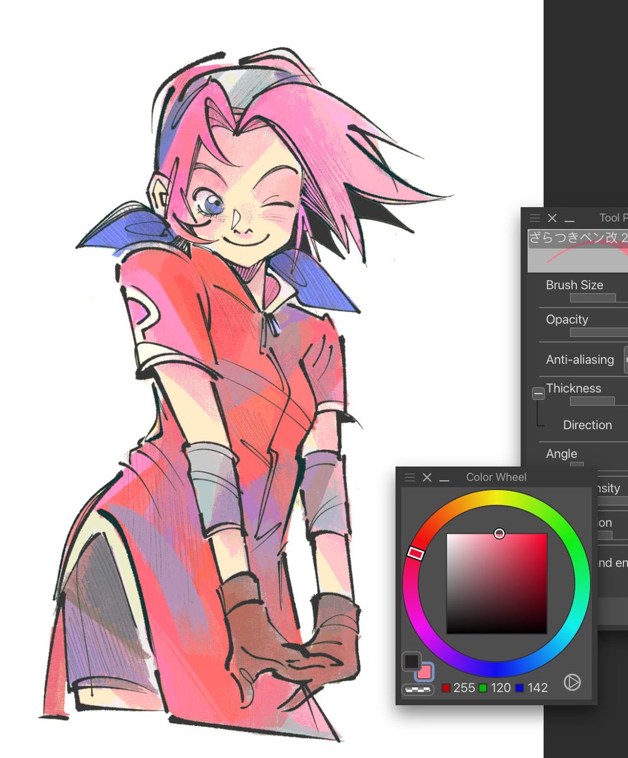The image size is (628, 758).
Task: Click the Thickness slider
Action: tap(598, 401)
